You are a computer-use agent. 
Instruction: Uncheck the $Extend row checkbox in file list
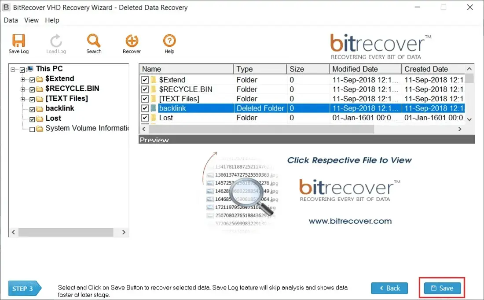(x=145, y=80)
